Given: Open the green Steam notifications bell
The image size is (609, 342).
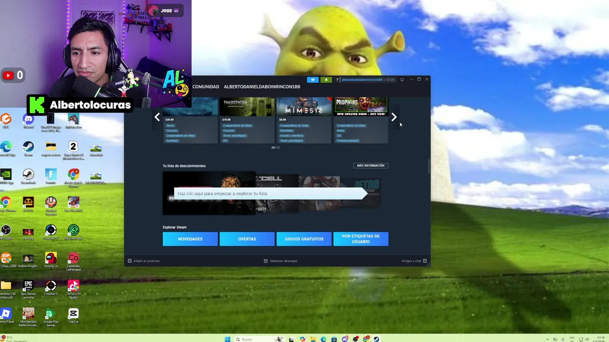Looking at the screenshot, I should coord(326,80).
